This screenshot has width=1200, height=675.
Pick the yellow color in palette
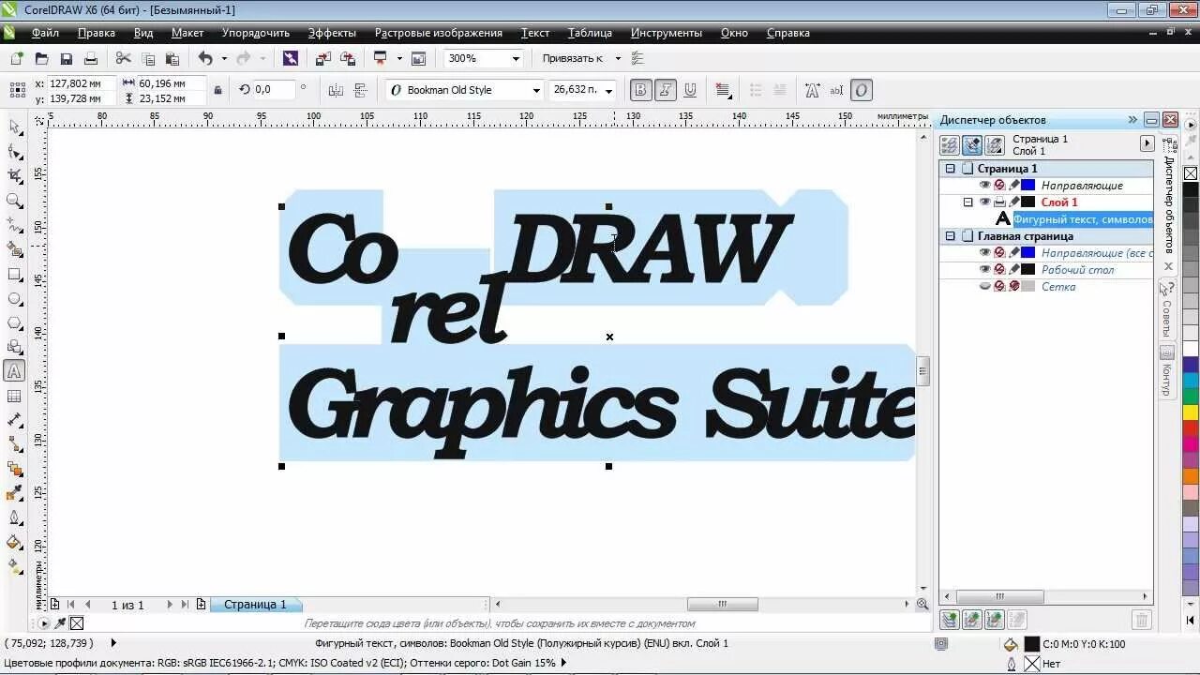pos(1191,412)
